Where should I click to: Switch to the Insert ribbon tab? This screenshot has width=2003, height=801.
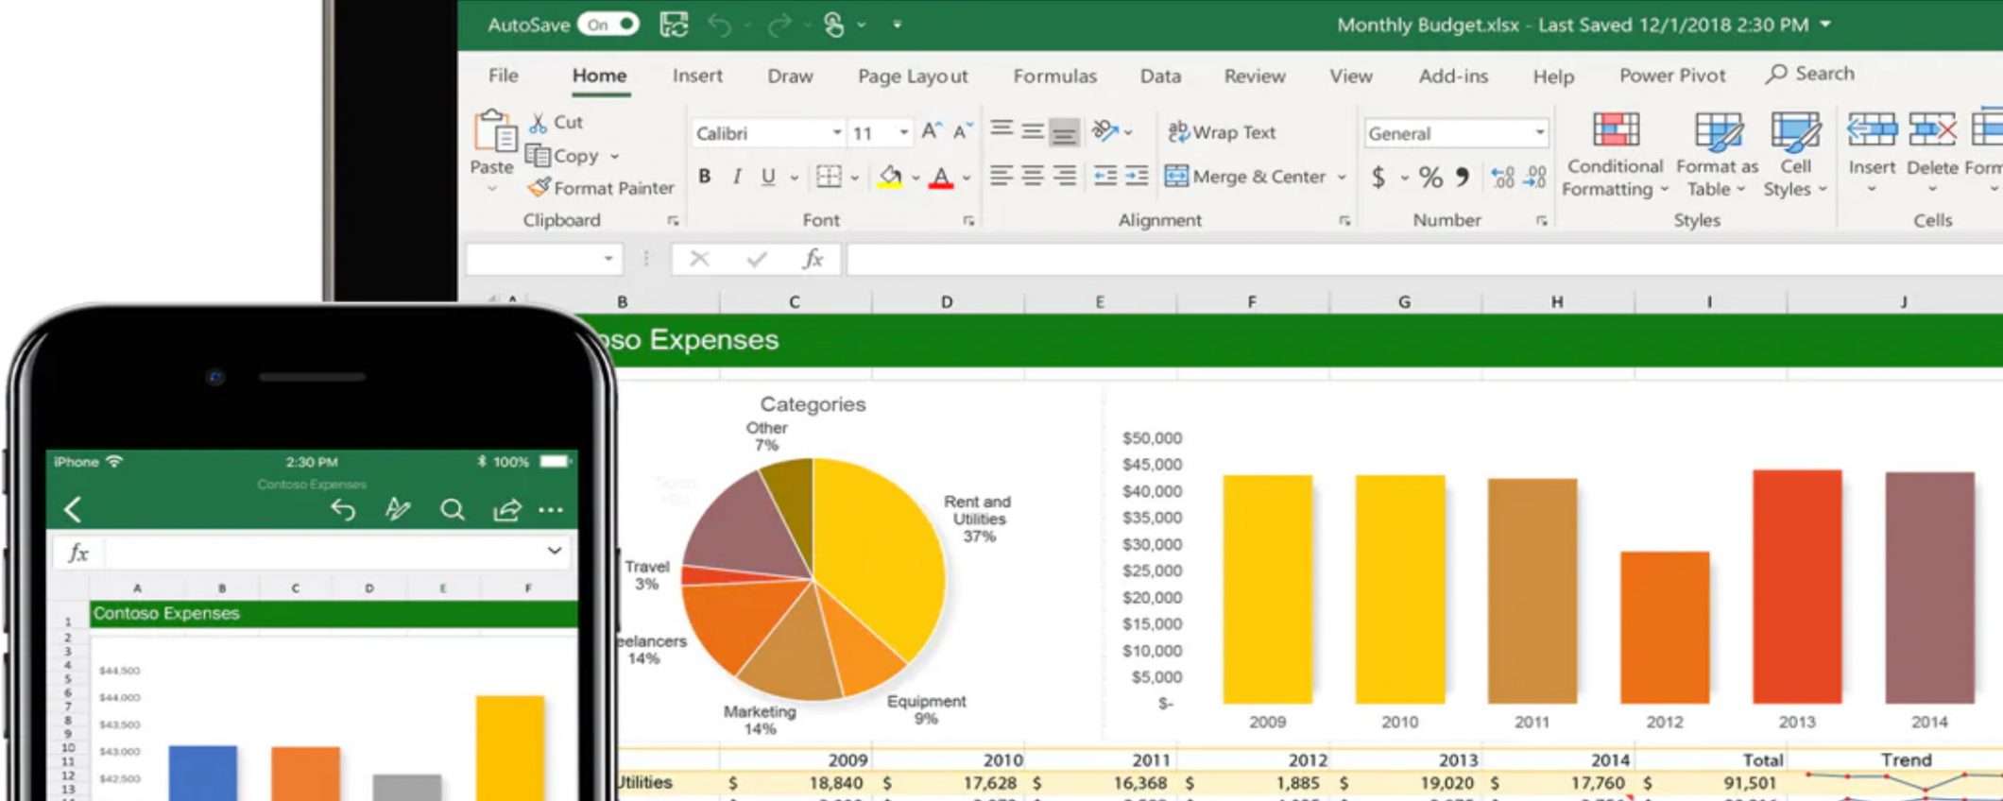click(697, 76)
